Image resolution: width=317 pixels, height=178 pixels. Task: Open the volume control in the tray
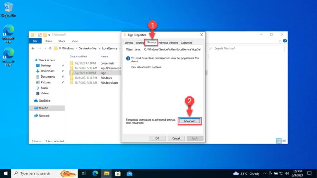[287, 173]
